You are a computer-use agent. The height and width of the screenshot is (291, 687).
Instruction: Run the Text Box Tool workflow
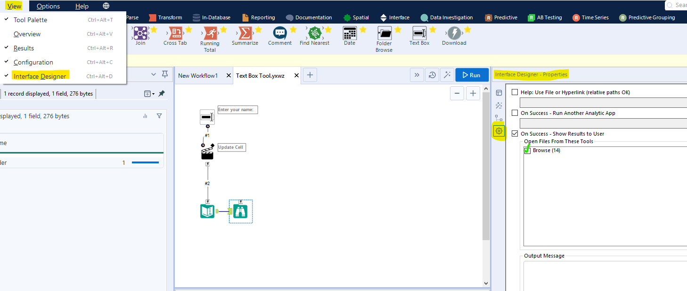(x=472, y=74)
